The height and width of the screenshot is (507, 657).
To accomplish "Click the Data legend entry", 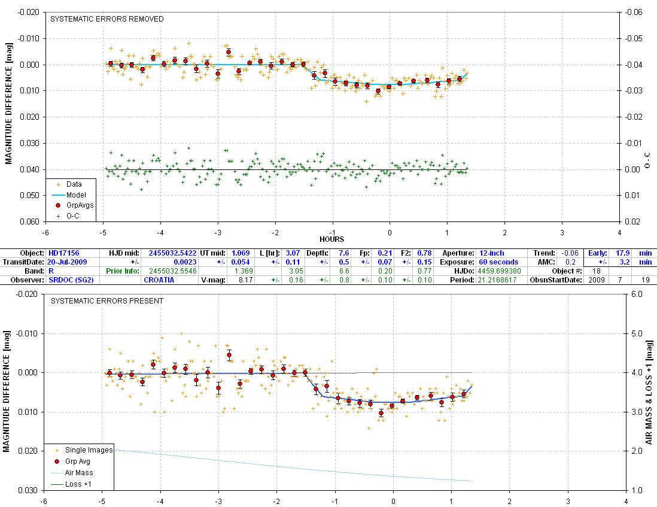I will (69, 184).
